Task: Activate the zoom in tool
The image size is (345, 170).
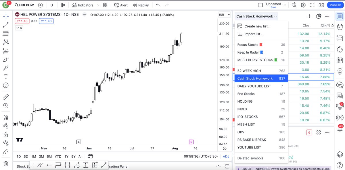Action: pyautogui.click(x=6, y=105)
